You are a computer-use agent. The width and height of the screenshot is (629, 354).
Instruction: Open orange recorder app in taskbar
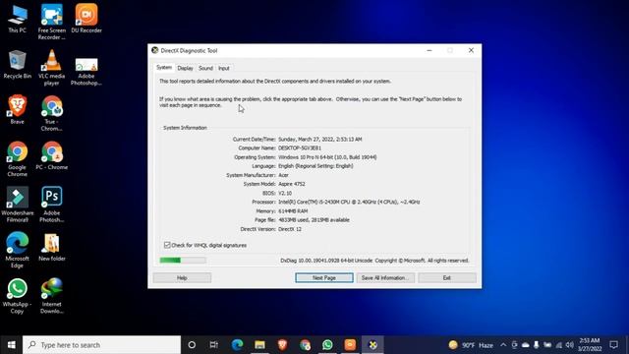pos(350,345)
